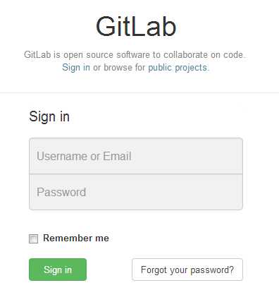Follow the Sign in link in the tagline
Screen dimensions: 279x290
[x=76, y=68]
